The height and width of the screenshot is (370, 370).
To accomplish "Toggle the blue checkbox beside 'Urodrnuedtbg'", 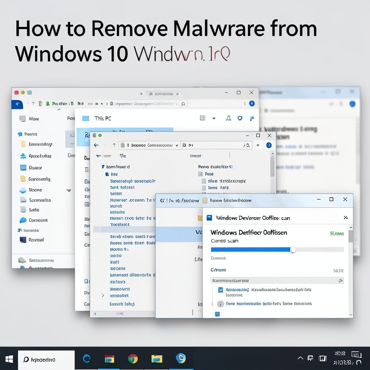I will (220, 290).
